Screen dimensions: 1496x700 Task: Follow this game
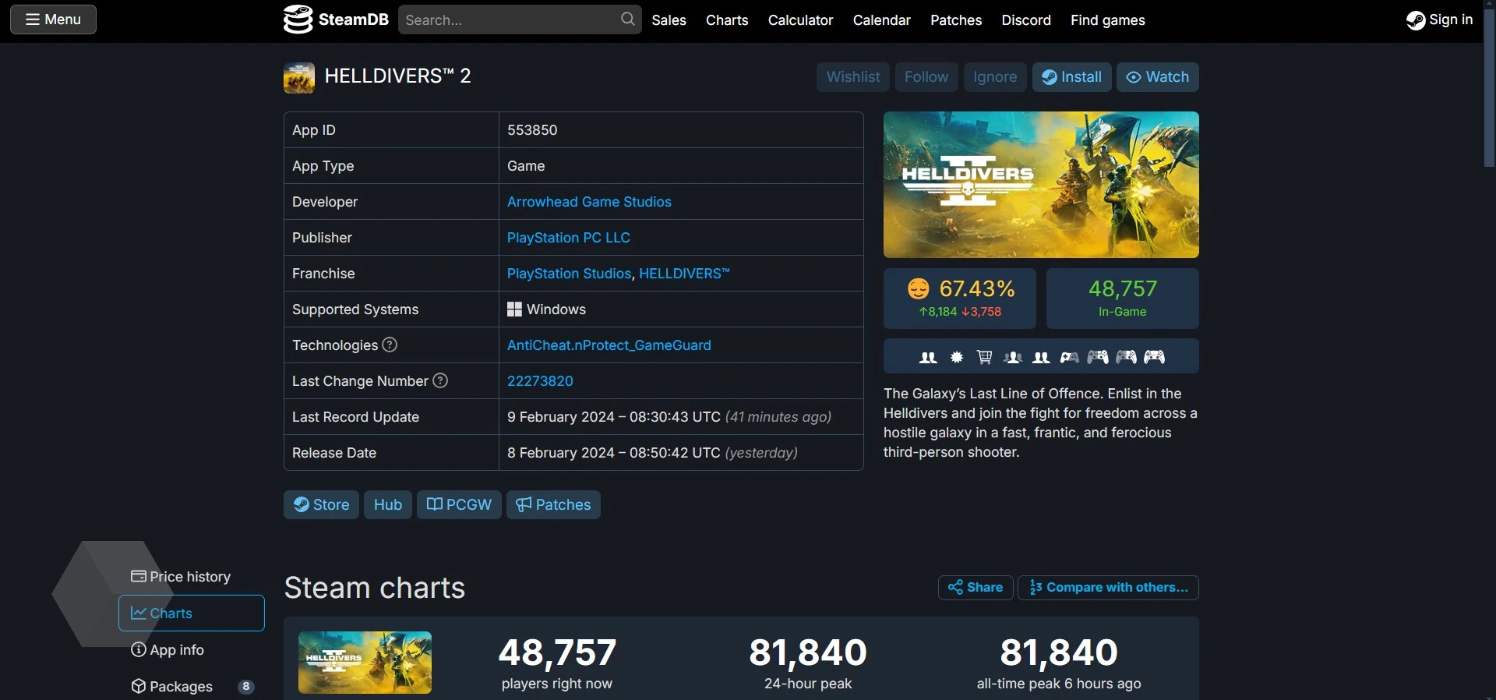click(x=926, y=77)
